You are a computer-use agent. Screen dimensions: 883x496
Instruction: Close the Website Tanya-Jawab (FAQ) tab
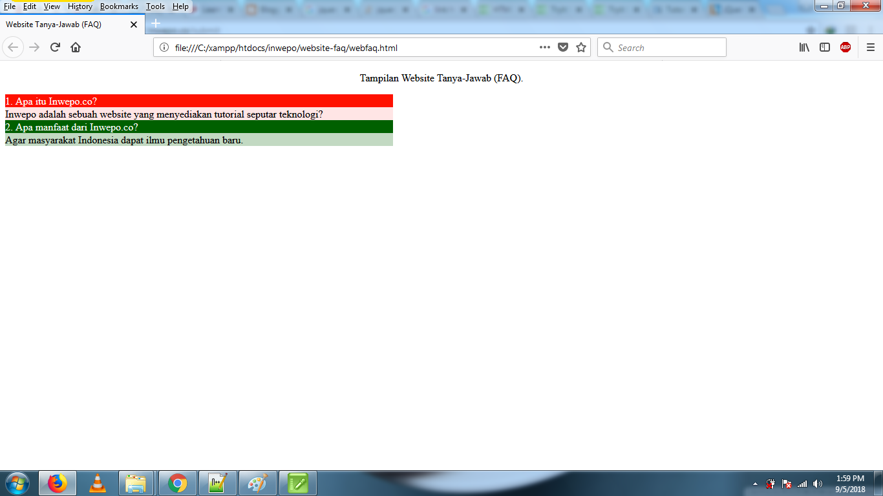coord(134,25)
